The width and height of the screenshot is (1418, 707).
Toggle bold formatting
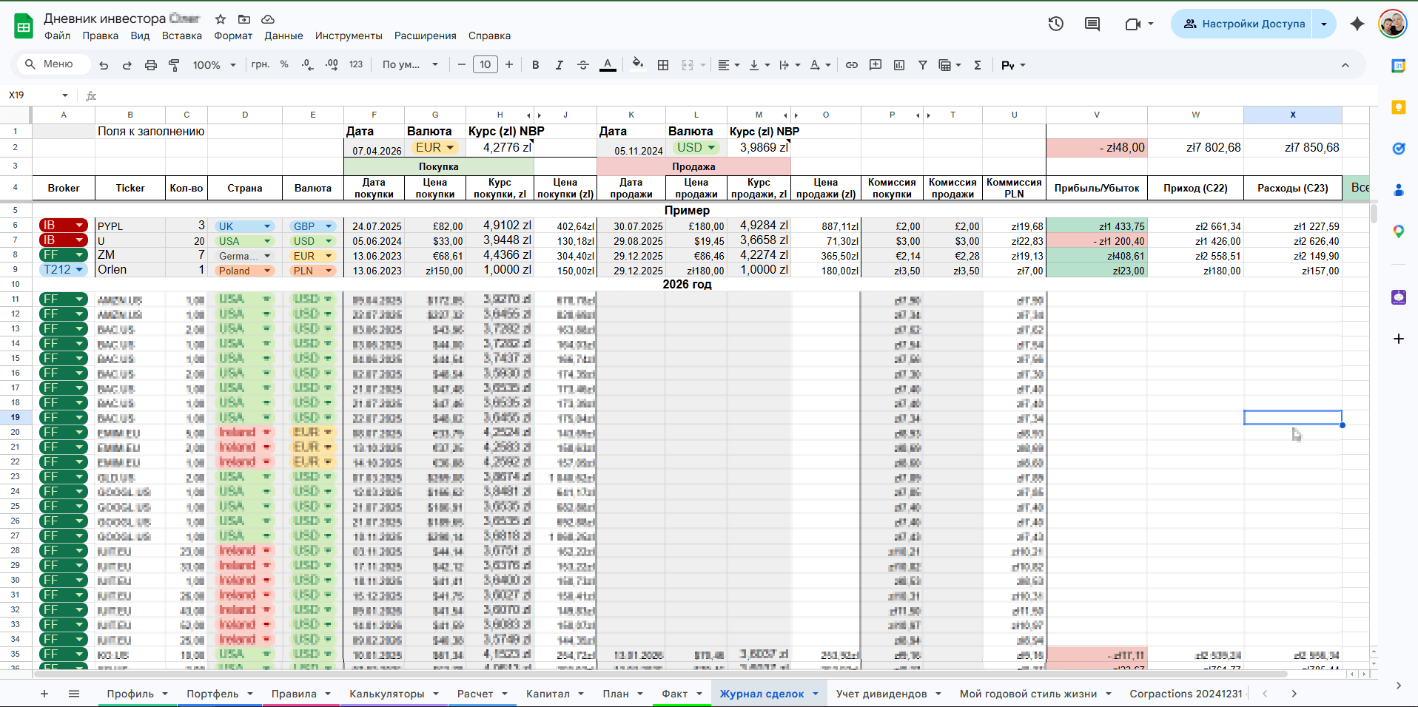pyautogui.click(x=536, y=65)
